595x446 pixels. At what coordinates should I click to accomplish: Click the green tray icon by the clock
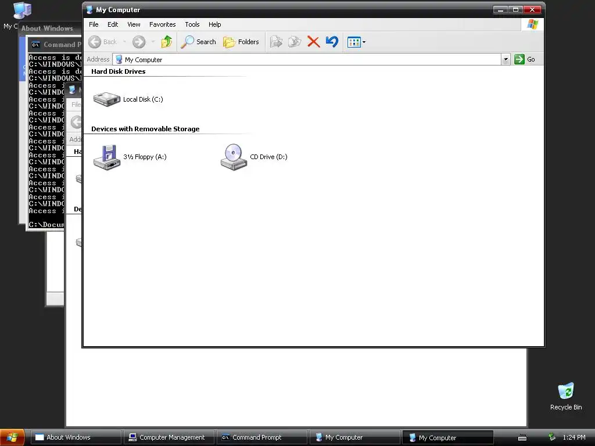pyautogui.click(x=552, y=437)
